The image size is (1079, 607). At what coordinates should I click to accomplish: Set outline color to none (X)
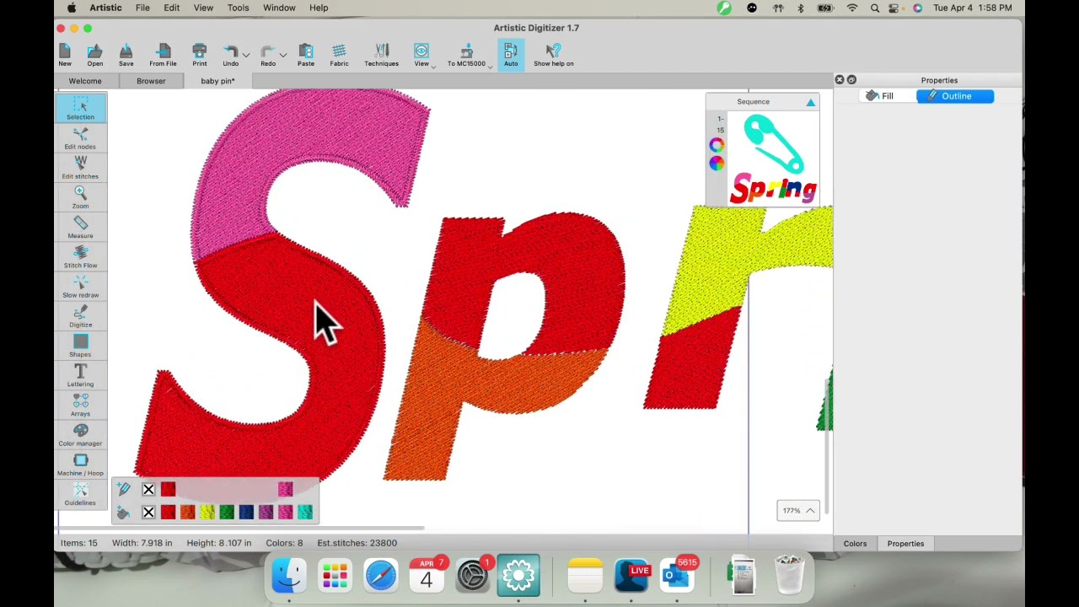pyautogui.click(x=148, y=489)
